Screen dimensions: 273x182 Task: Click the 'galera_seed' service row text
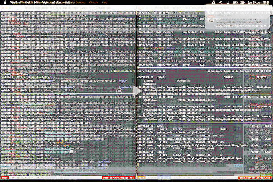coord(164,58)
